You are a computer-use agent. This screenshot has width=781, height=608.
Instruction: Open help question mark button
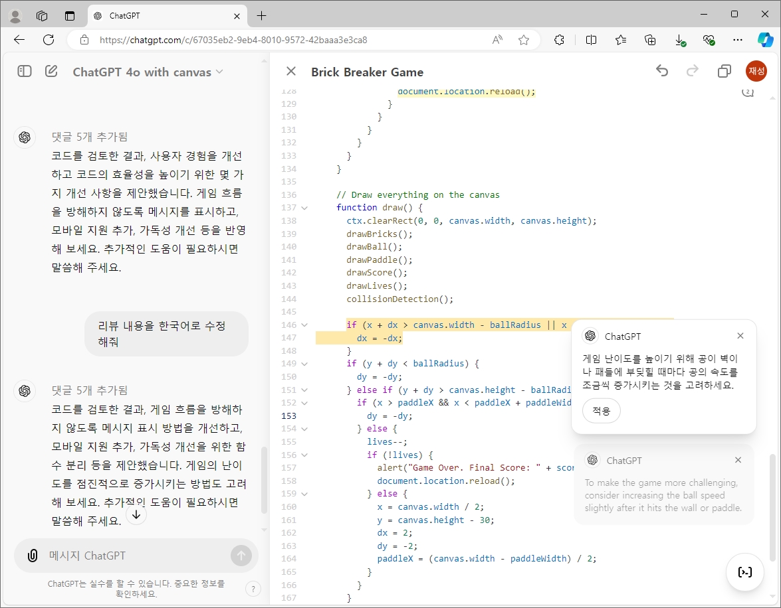point(253,589)
